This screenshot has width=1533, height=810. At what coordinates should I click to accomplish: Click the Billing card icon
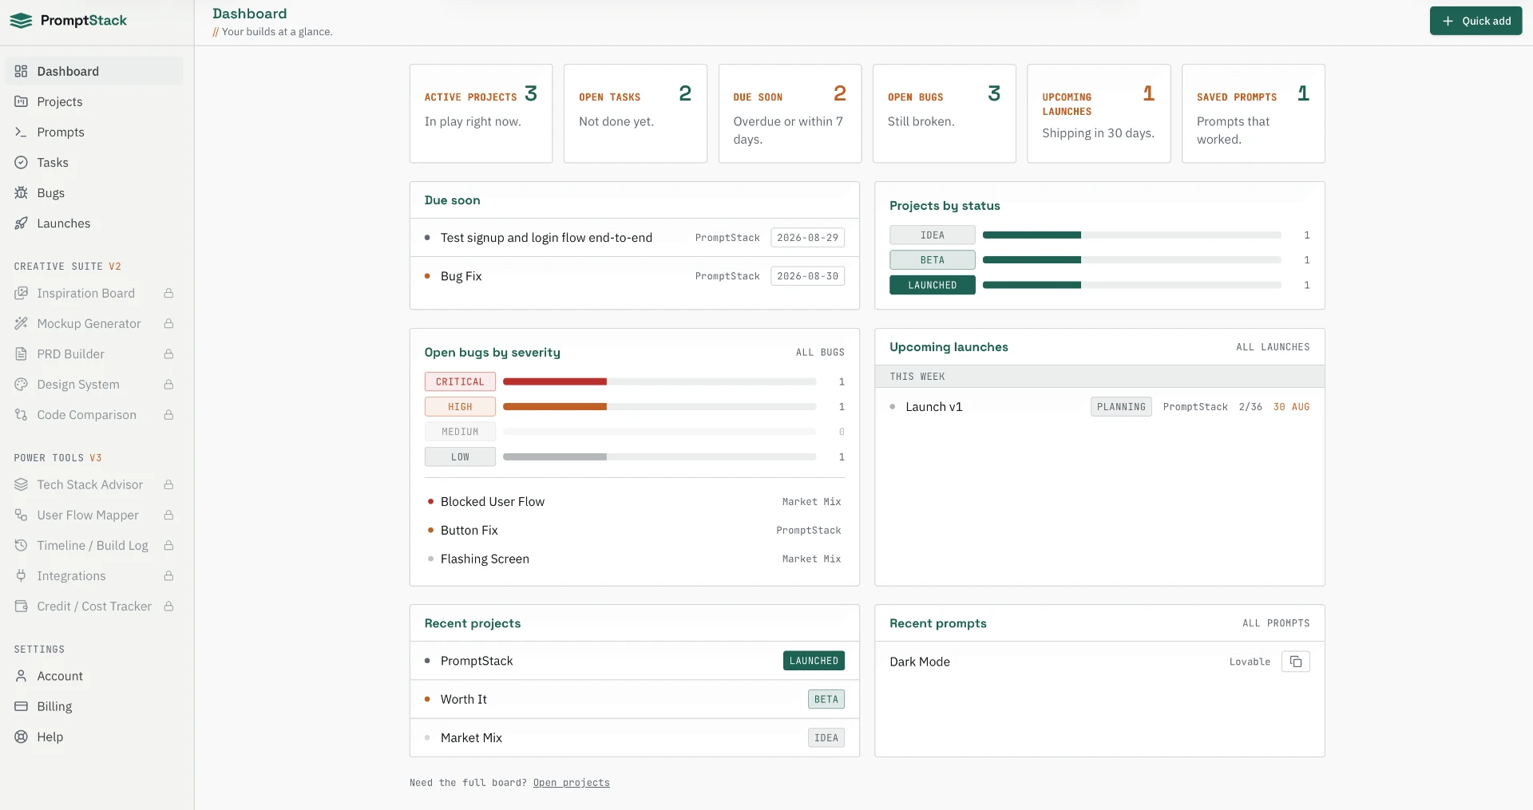pos(21,706)
